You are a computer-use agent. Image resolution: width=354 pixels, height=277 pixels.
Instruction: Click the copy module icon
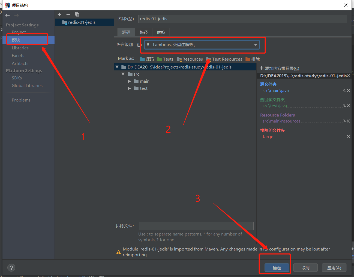77,14
